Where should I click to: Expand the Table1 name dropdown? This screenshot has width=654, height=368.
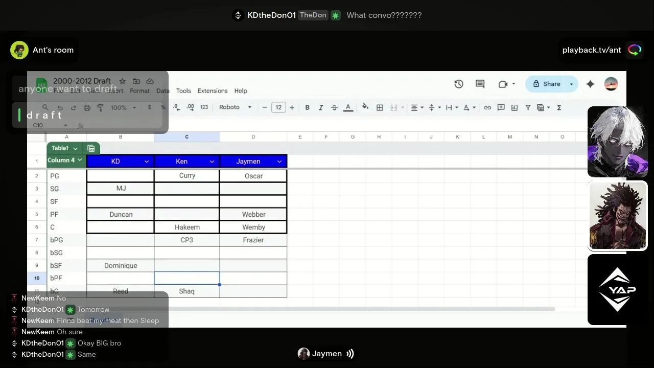tap(75, 148)
